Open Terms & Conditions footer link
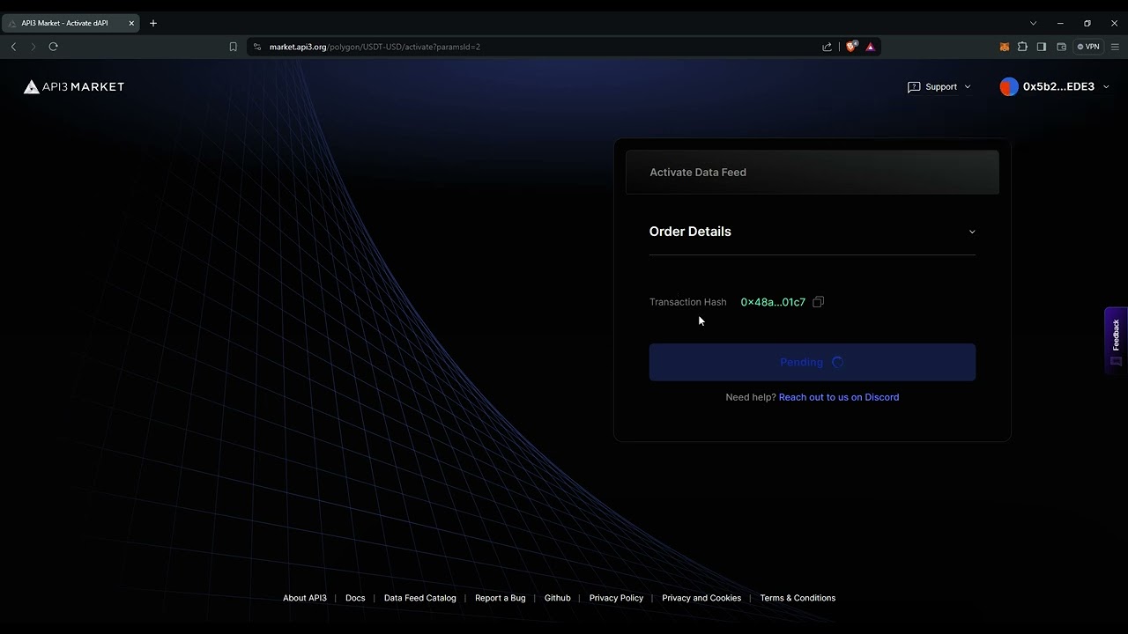This screenshot has width=1128, height=634. 798,598
